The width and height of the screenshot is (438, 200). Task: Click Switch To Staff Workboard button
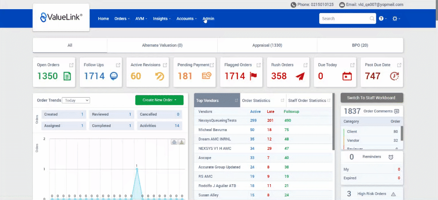[x=372, y=98]
